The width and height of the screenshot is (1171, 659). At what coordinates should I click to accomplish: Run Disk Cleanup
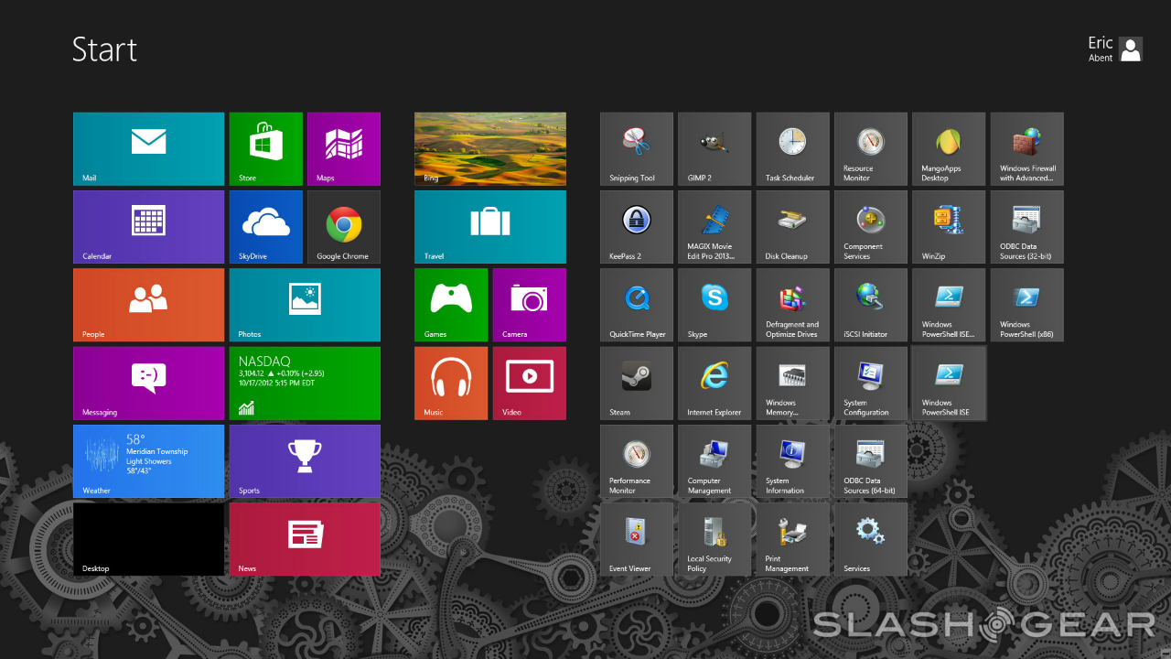coord(793,227)
